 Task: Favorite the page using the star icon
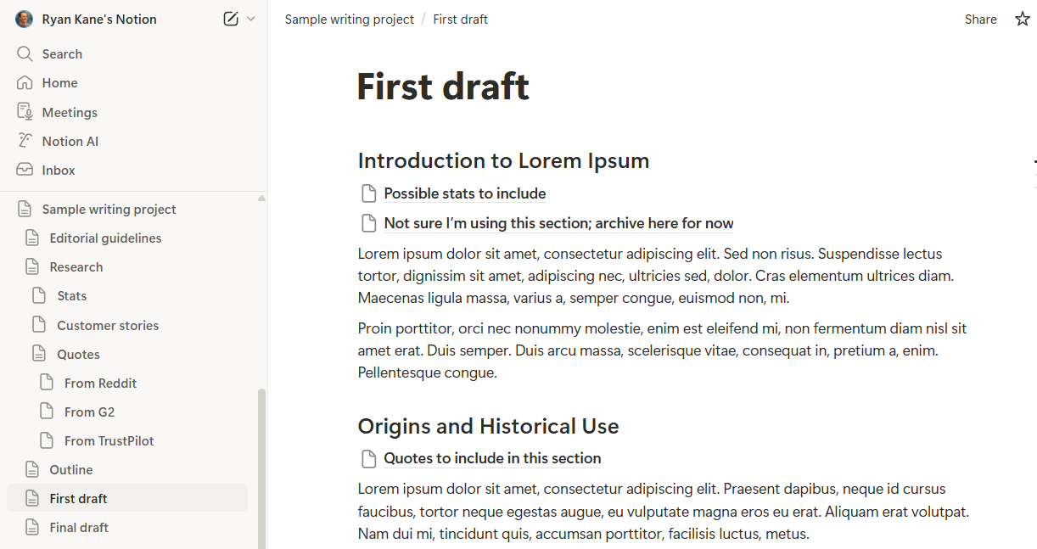1022,19
